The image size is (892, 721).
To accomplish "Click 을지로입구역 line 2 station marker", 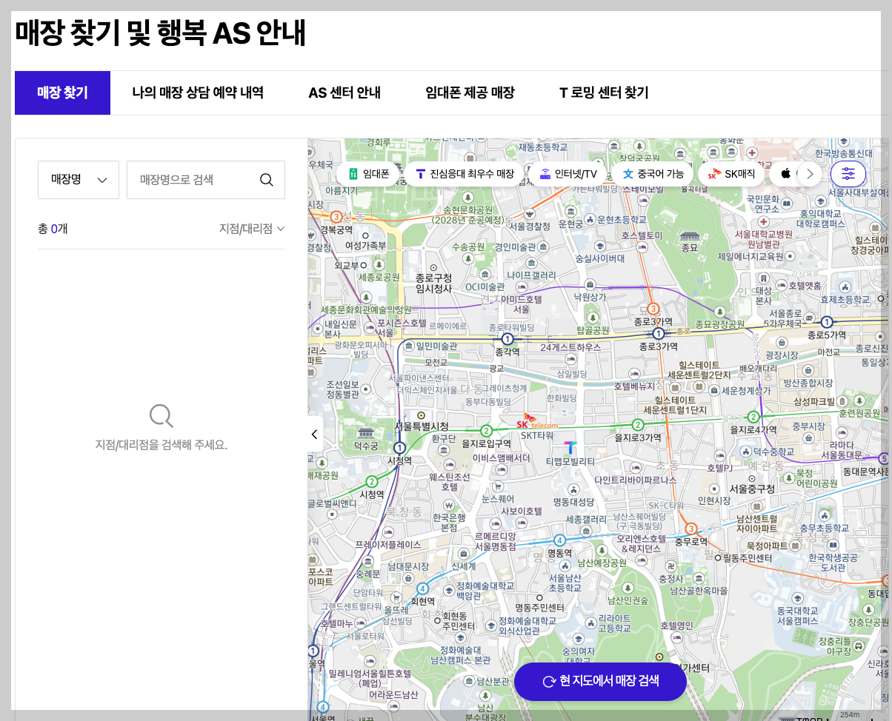I will pyautogui.click(x=487, y=431).
